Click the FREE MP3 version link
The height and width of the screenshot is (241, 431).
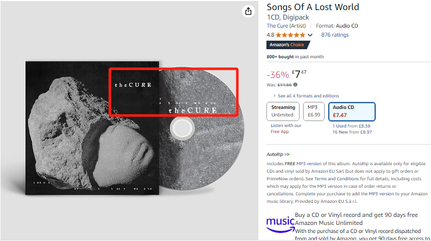pos(303,163)
